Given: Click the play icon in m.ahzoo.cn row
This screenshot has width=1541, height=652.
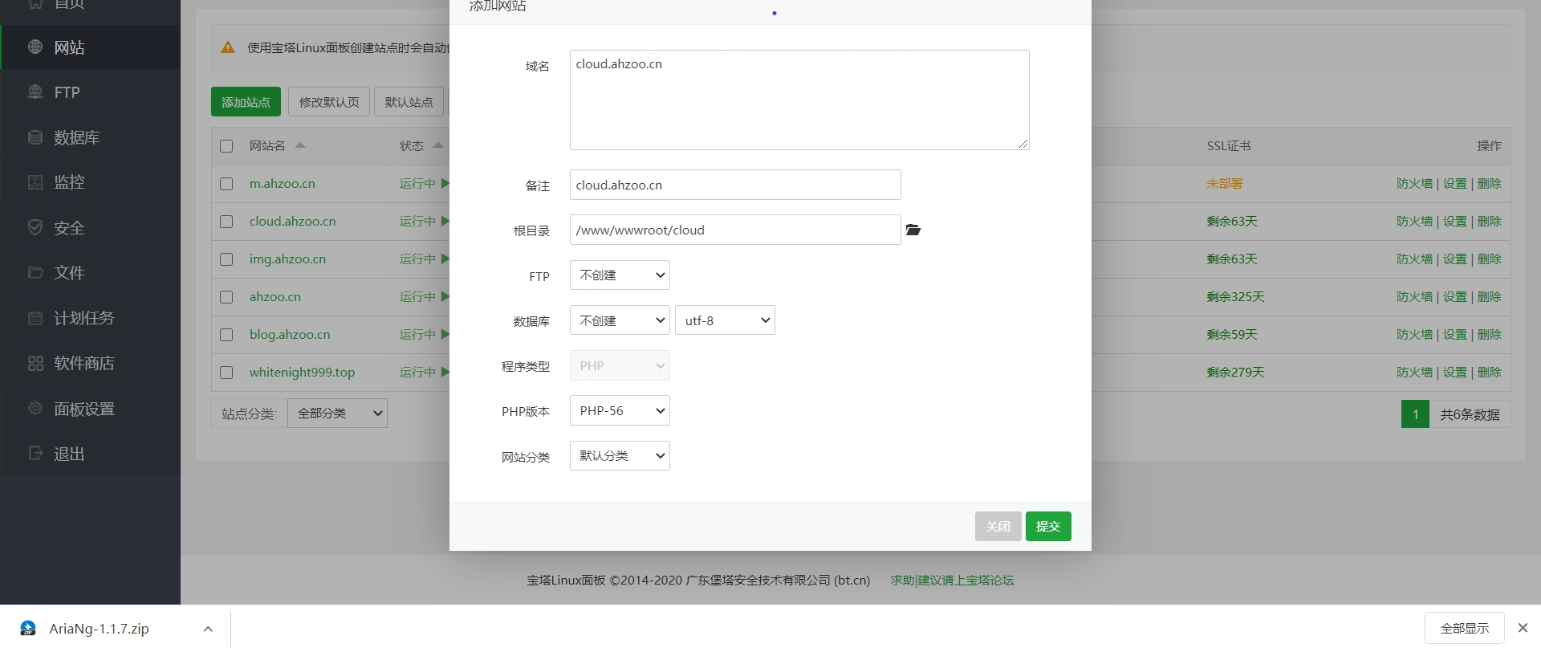Looking at the screenshot, I should (445, 184).
